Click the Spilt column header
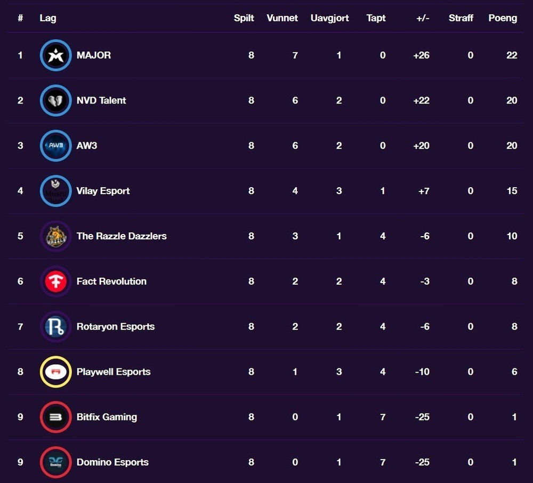The height and width of the screenshot is (483, 533). [244, 18]
